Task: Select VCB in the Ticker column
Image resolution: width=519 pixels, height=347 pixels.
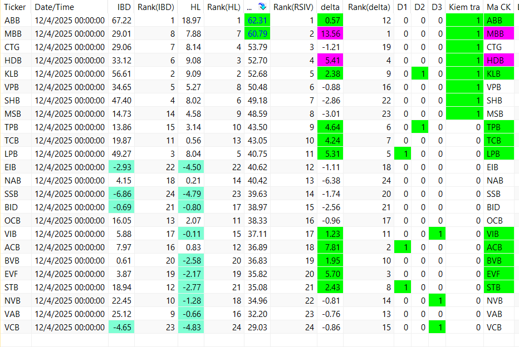Action: (12, 328)
